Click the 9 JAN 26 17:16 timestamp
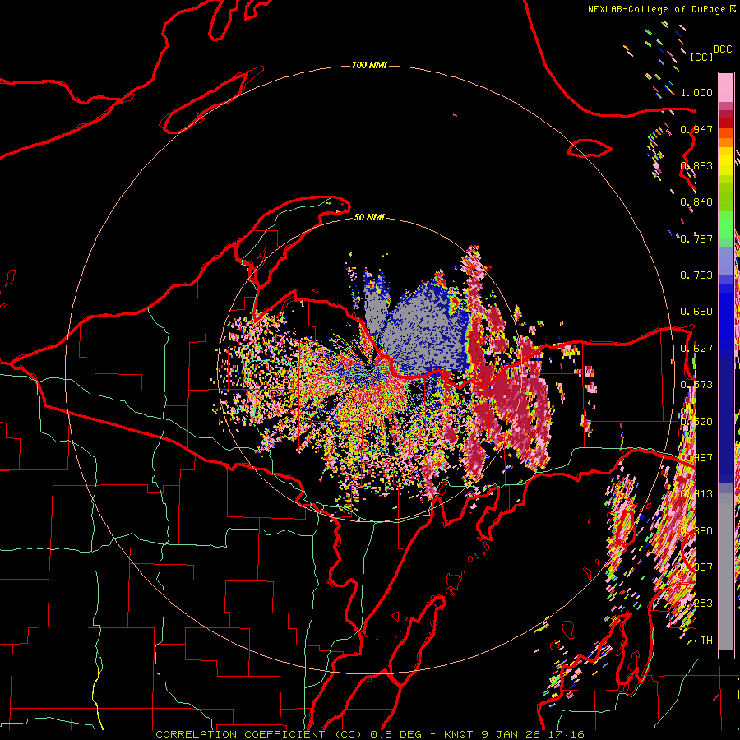Screen dimensions: 740x740 tap(533, 734)
